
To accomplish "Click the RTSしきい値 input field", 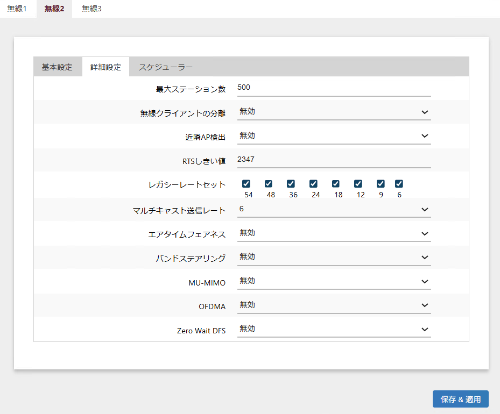I will (x=334, y=160).
